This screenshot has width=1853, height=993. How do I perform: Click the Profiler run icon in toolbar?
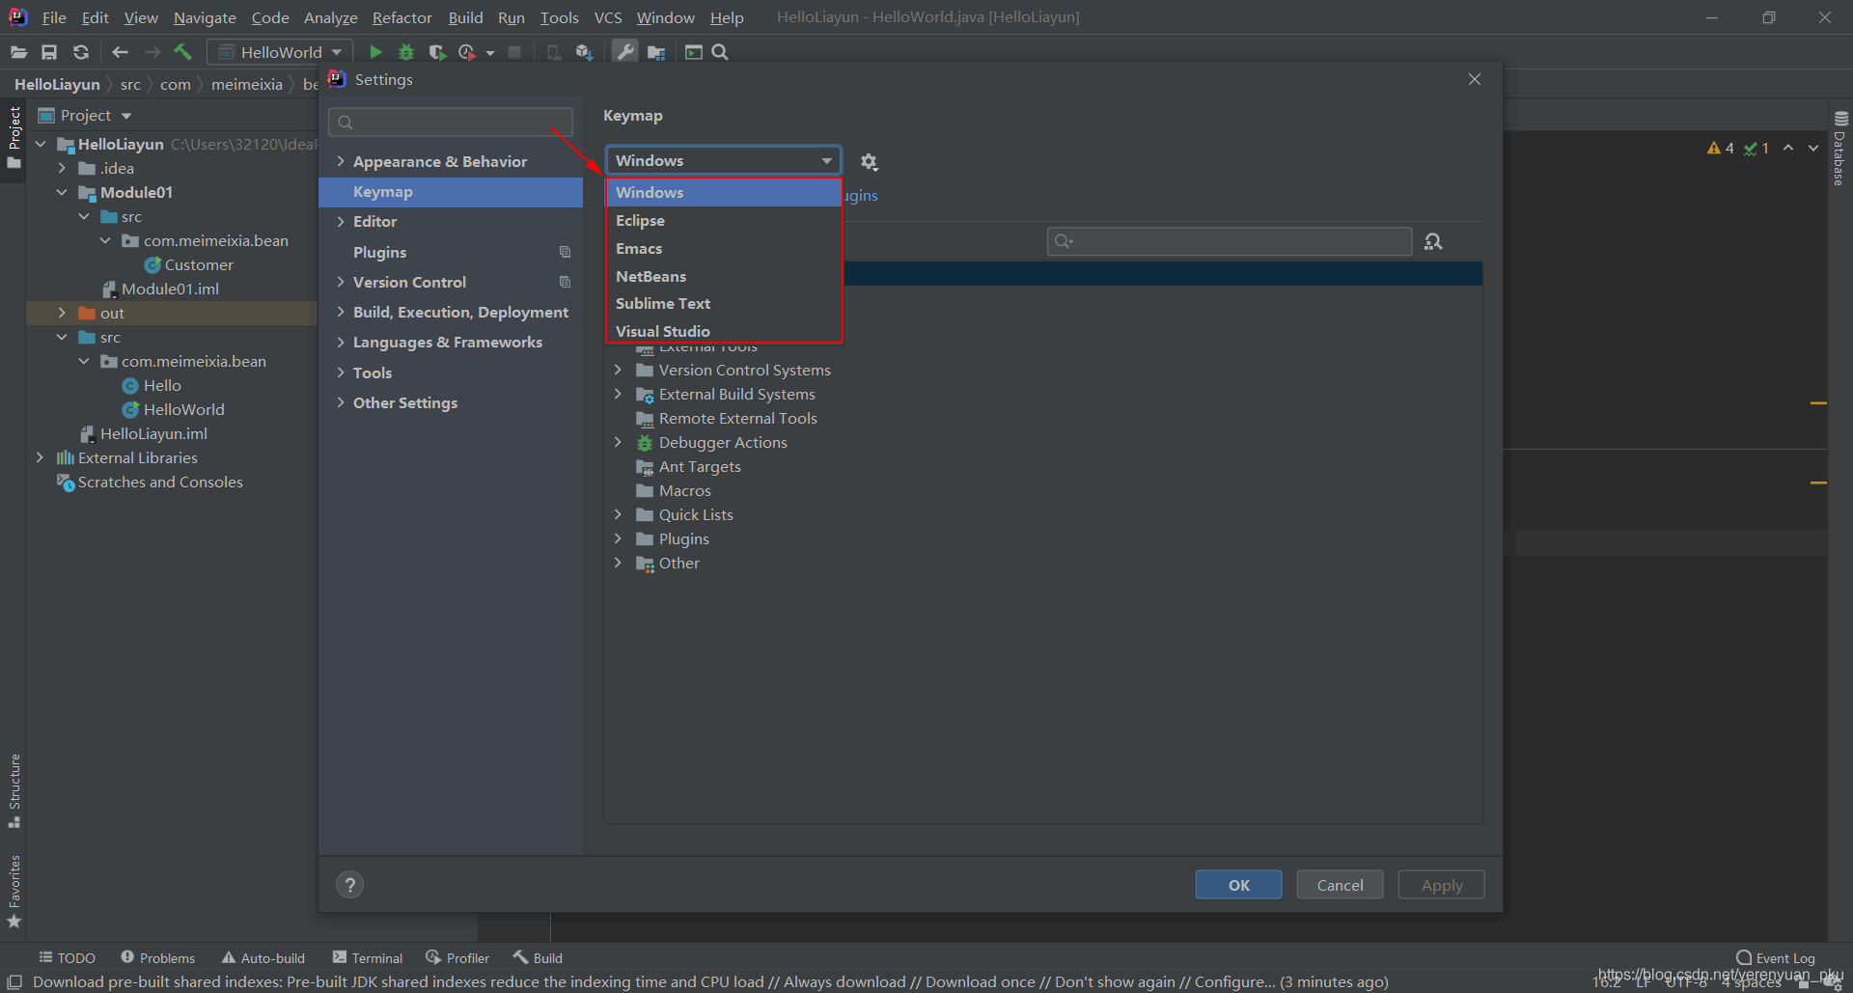click(x=468, y=52)
